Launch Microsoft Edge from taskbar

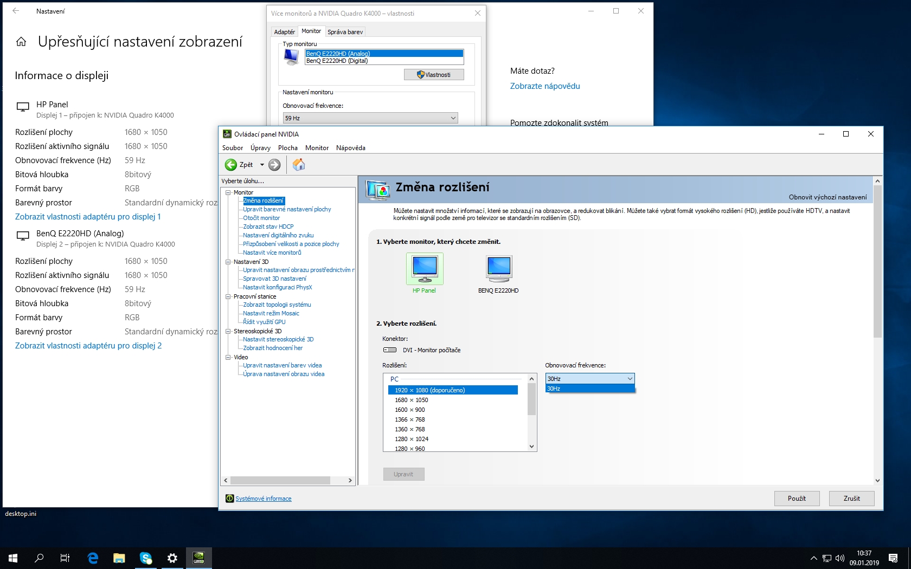click(93, 558)
